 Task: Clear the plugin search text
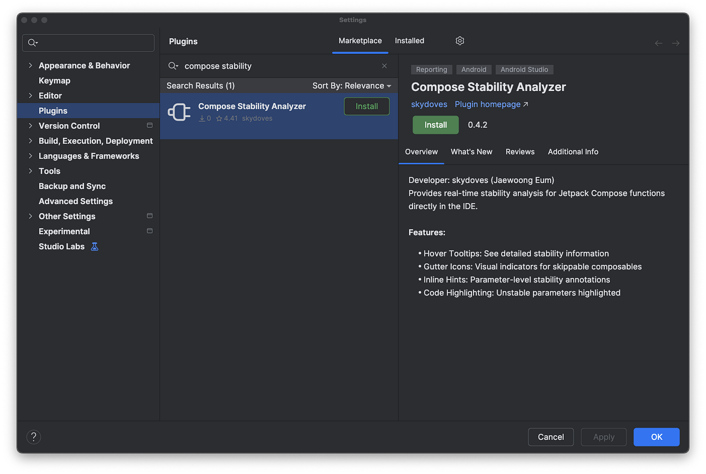click(384, 66)
